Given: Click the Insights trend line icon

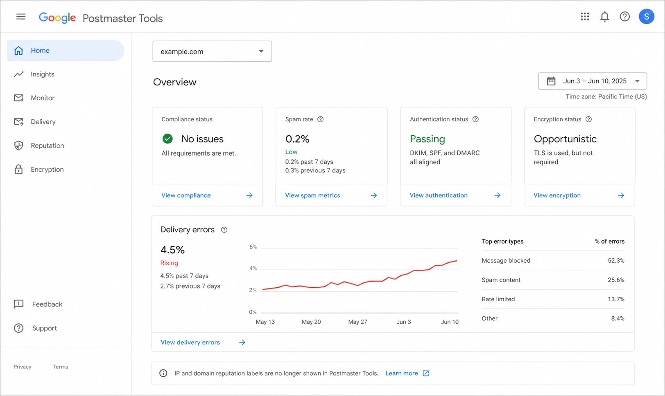Looking at the screenshot, I should (18, 74).
